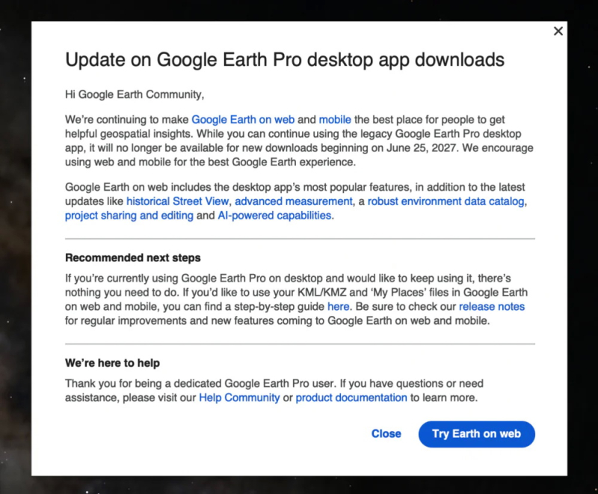Image resolution: width=598 pixels, height=494 pixels.
Task: View the release notes link
Action: (x=492, y=307)
